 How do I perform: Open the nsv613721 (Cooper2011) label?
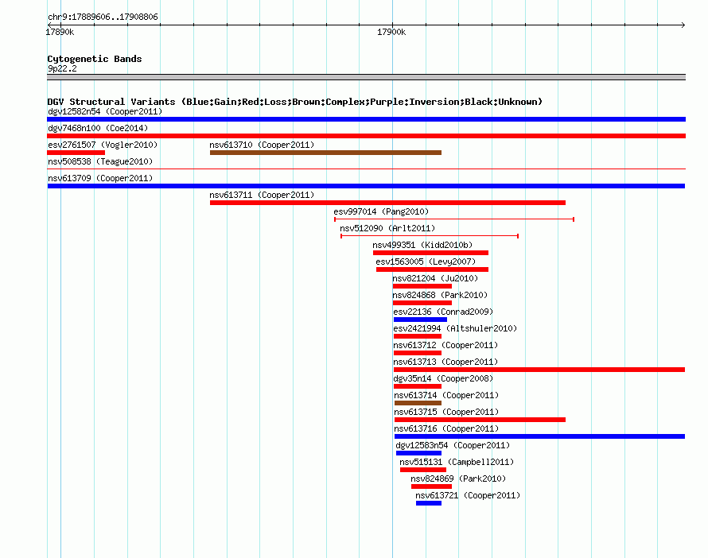tap(468, 495)
